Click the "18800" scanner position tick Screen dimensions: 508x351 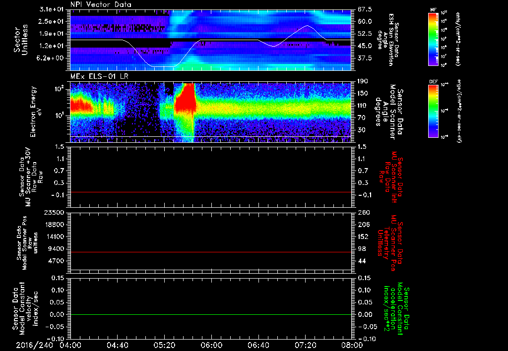(55, 225)
